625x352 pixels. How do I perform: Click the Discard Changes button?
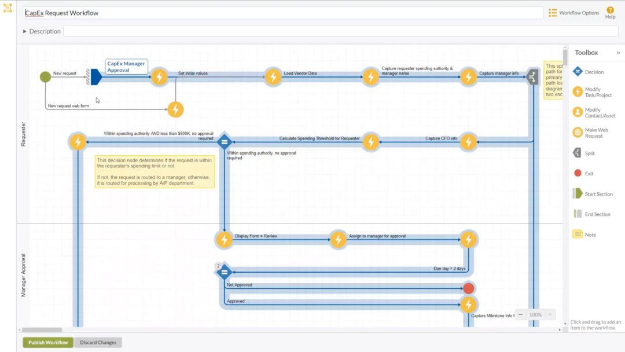pyautogui.click(x=98, y=342)
